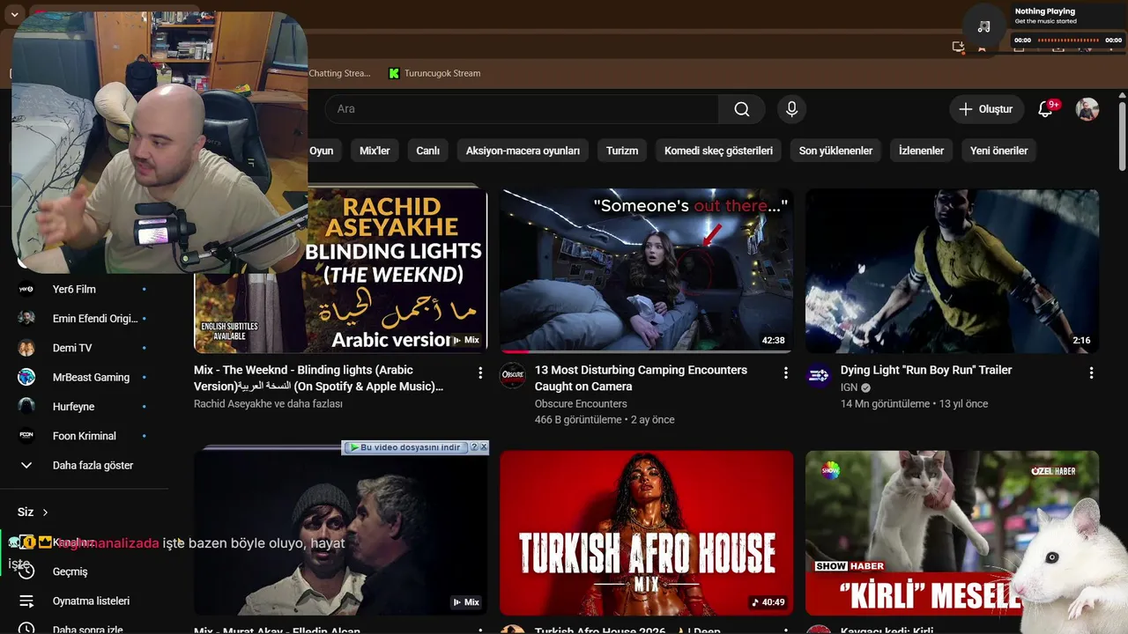1128x634 pixels.
Task: Select the Son yüklenenler chip
Action: 835,151
